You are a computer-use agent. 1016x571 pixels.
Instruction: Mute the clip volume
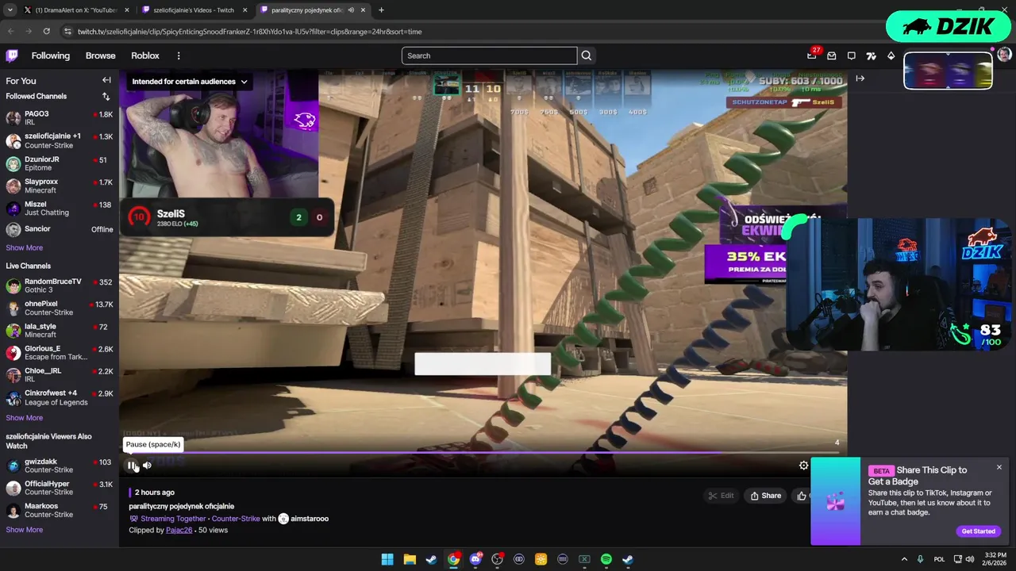(147, 466)
